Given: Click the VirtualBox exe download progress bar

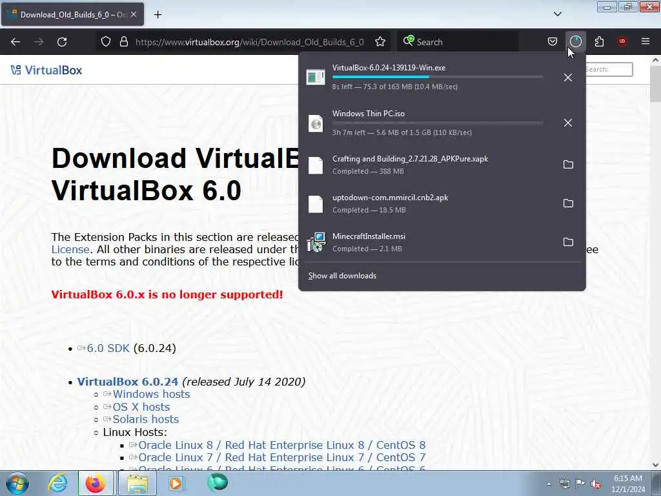Looking at the screenshot, I should (x=438, y=77).
